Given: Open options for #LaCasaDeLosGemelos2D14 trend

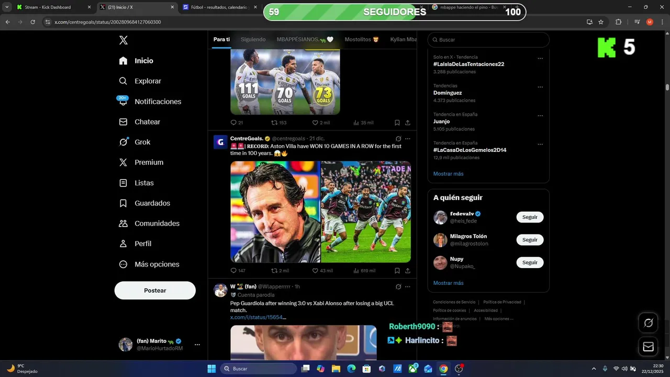Looking at the screenshot, I should (540, 144).
